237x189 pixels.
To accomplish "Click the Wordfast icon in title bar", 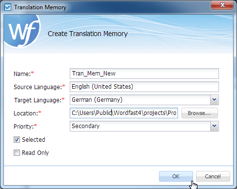I will [8, 7].
